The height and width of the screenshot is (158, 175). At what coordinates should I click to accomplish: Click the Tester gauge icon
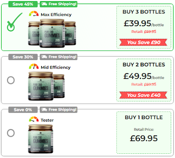pos(34,119)
